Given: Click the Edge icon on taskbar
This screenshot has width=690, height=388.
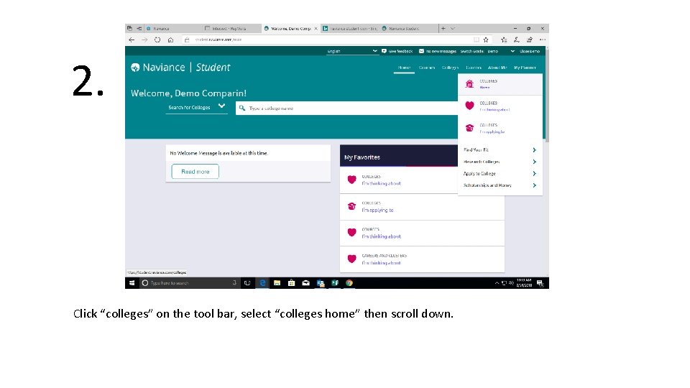Looking at the screenshot, I should (x=263, y=283).
